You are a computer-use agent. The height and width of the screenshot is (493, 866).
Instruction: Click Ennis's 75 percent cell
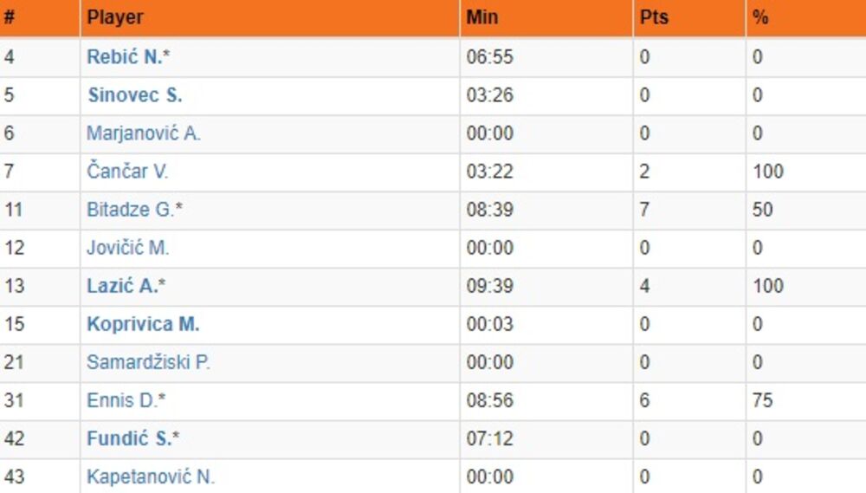coord(762,400)
